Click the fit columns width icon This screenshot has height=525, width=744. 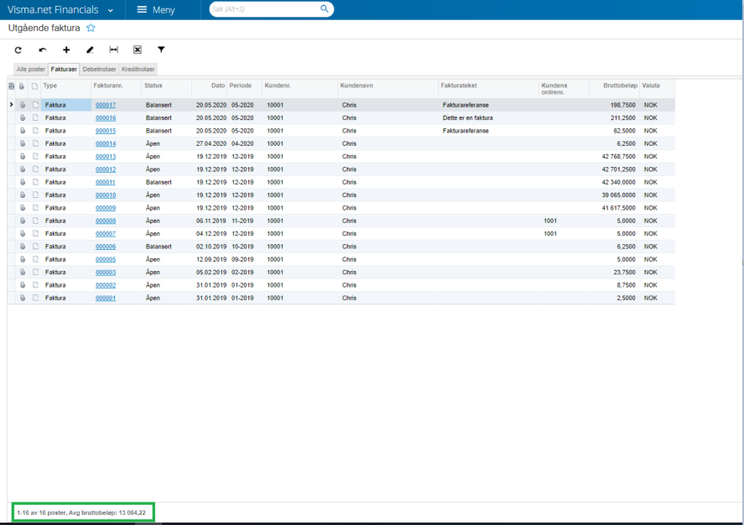(114, 49)
